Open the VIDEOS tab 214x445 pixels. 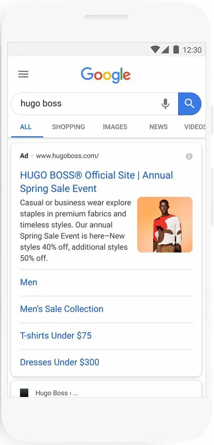[195, 127]
